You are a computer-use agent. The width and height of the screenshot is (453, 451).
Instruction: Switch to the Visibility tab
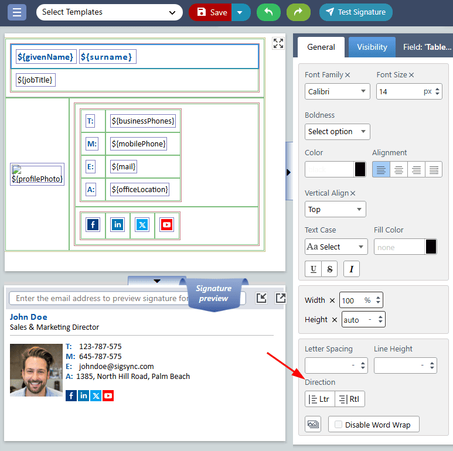point(372,47)
